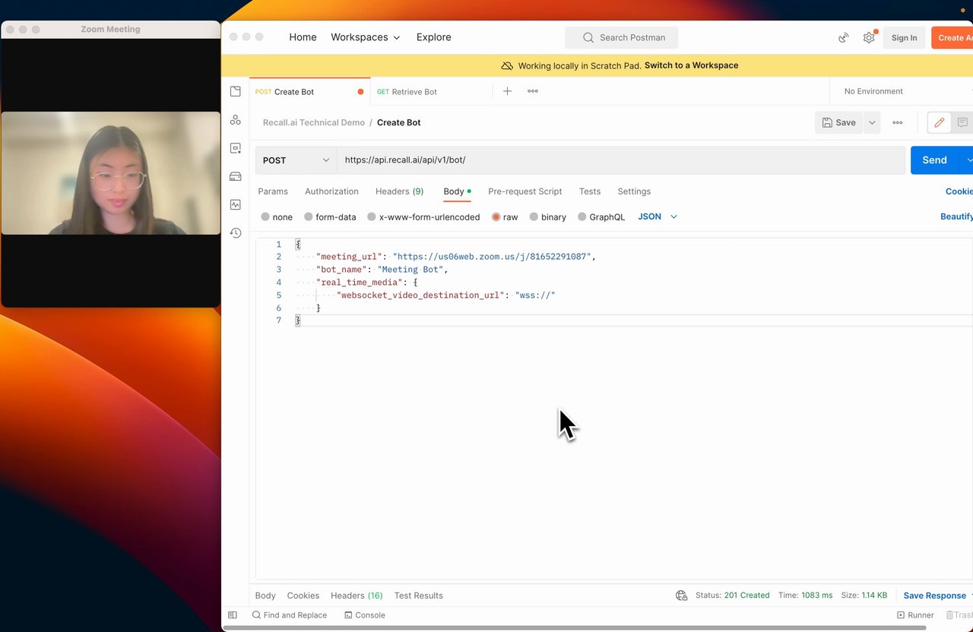
Task: Open request actions ellipsis next to Save
Action: click(x=898, y=122)
